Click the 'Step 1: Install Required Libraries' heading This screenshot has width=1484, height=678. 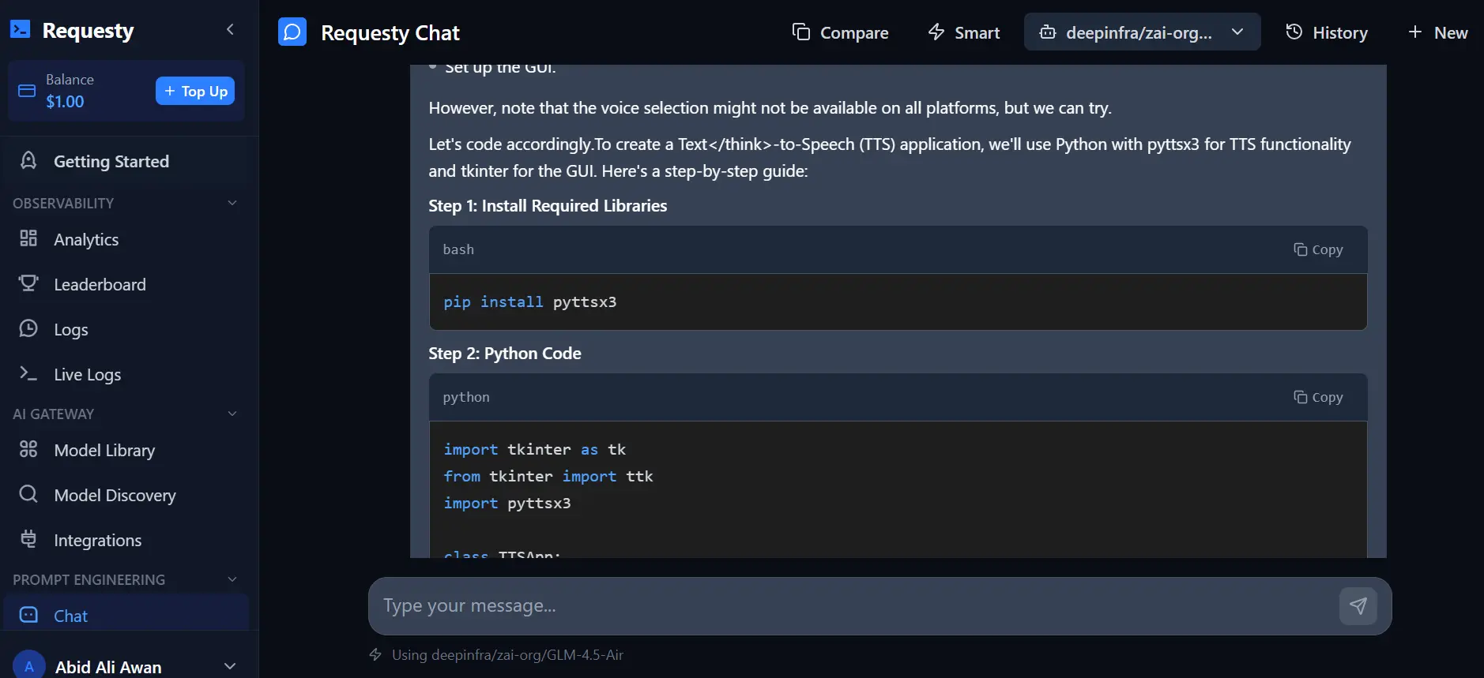(x=548, y=205)
